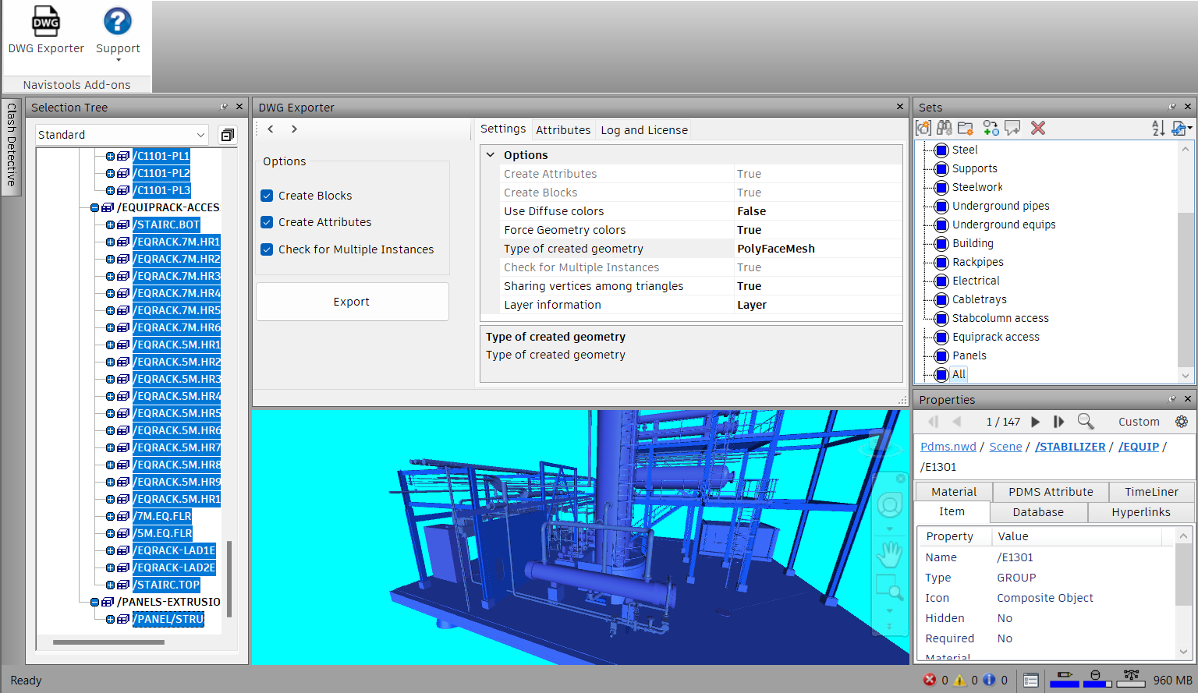Image resolution: width=1198 pixels, height=693 pixels.
Task: Click the Add Comment speech bubble icon
Action: click(1012, 128)
